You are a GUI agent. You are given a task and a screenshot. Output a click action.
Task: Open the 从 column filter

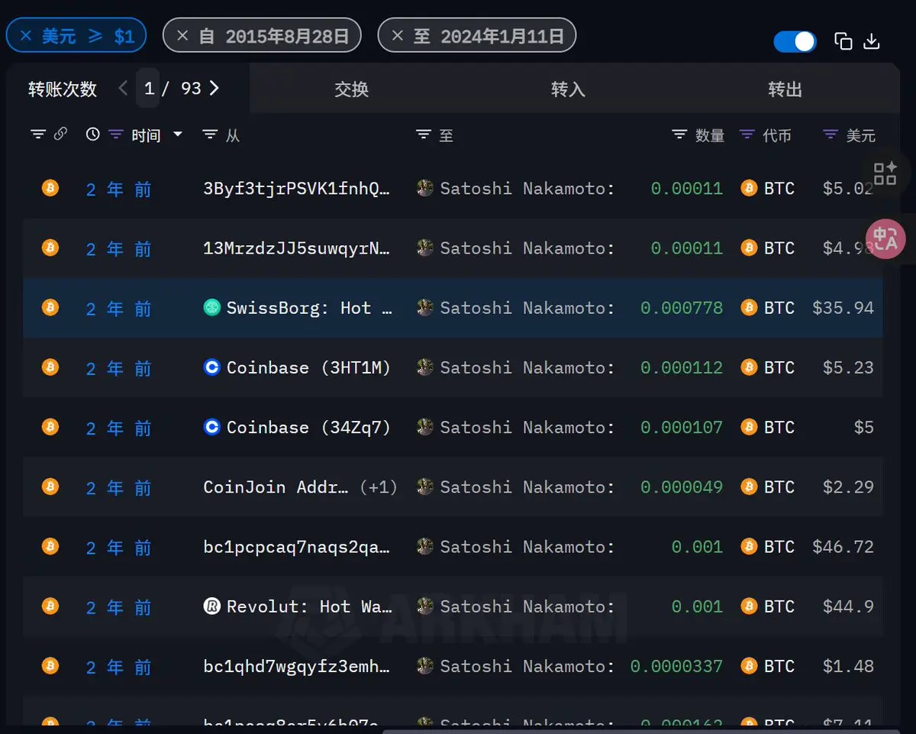211,134
